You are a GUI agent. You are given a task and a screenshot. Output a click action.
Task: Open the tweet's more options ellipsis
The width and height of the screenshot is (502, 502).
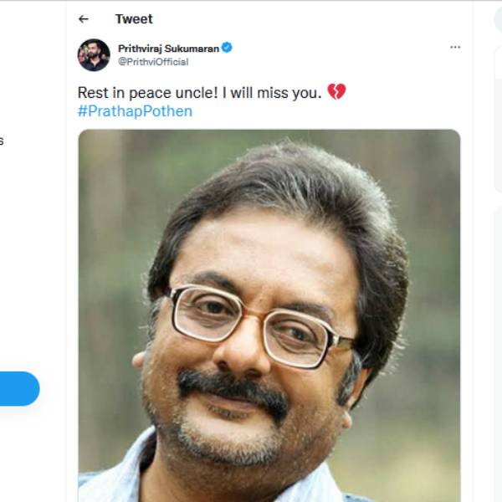coord(455,48)
